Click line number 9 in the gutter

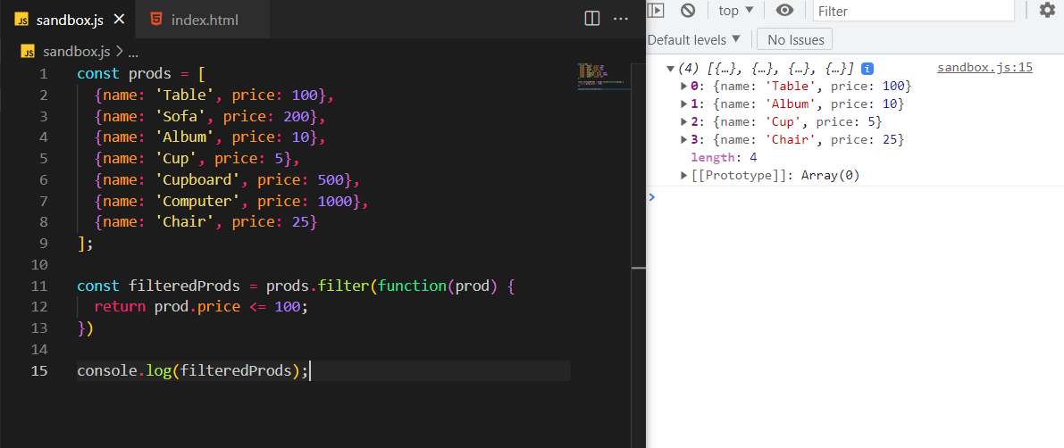tap(44, 243)
